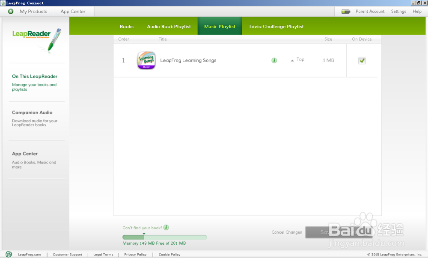The height and width of the screenshot is (258, 428).
Task: Click the Title column header
Action: [x=163, y=39]
